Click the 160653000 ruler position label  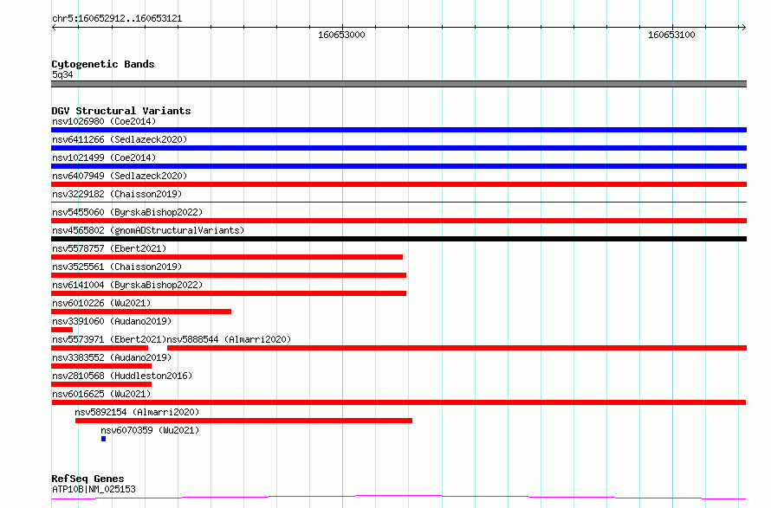click(341, 35)
